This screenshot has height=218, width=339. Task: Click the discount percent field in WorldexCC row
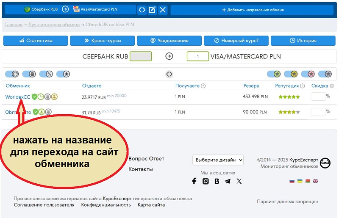[x=318, y=97]
